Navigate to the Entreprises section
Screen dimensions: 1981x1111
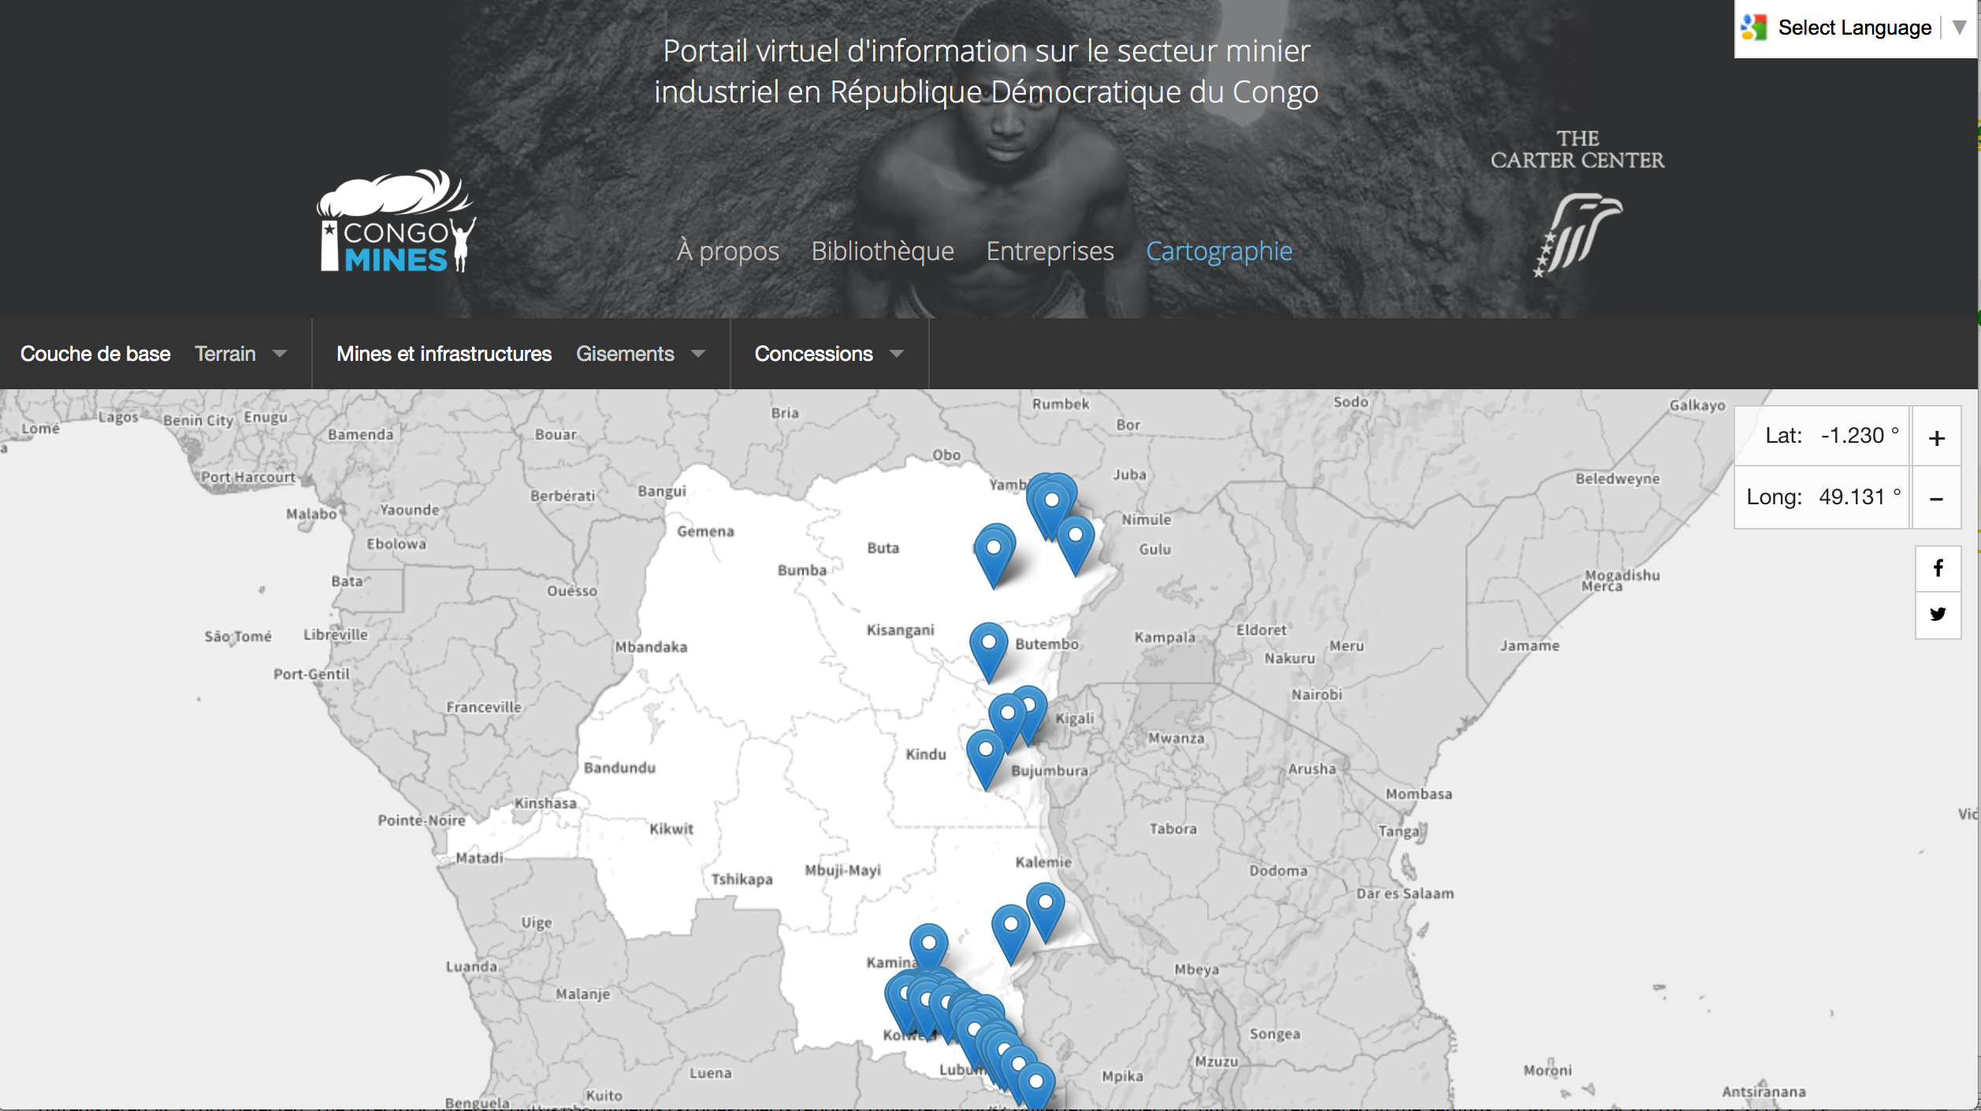[1050, 251]
